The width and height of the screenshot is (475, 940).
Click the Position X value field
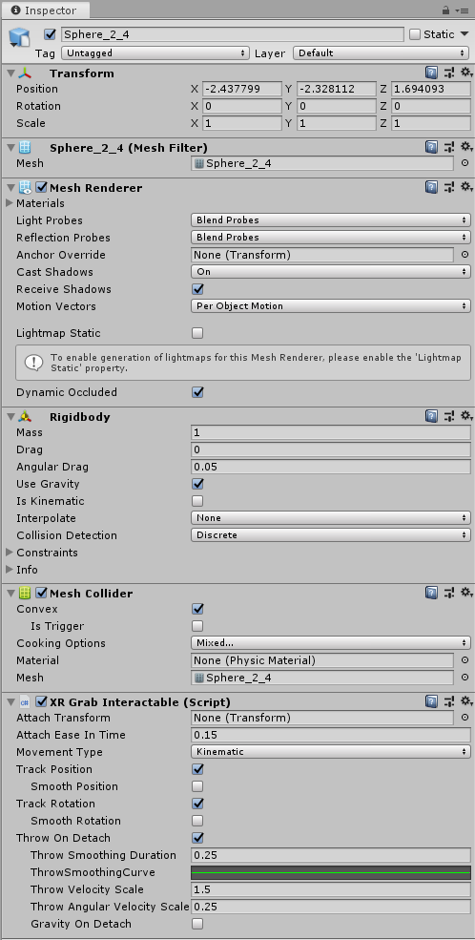[x=242, y=89]
